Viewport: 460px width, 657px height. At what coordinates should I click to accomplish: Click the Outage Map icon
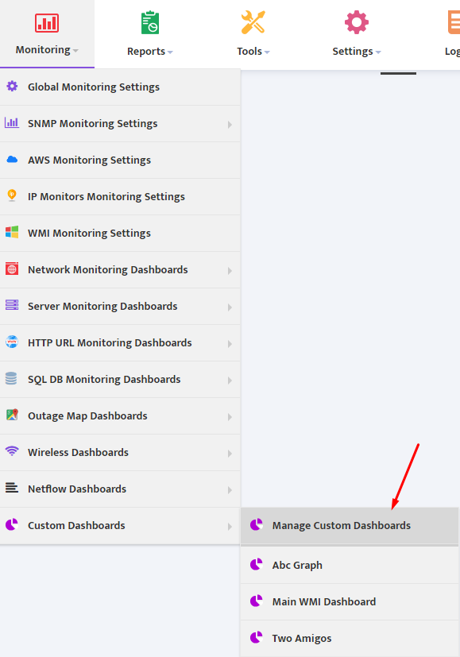click(12, 415)
